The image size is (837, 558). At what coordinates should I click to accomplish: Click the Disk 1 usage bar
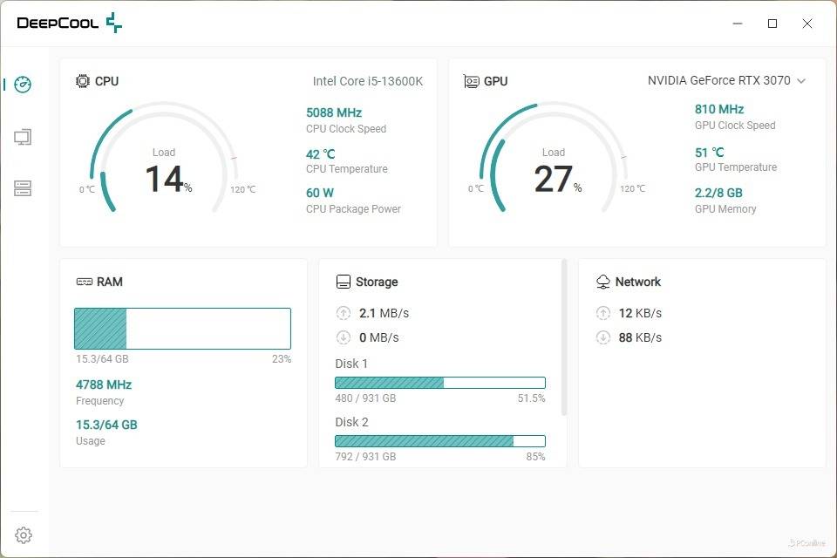click(440, 383)
